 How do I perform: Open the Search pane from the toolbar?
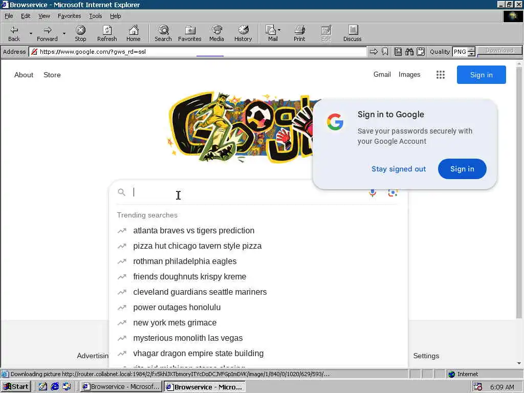pos(163,33)
